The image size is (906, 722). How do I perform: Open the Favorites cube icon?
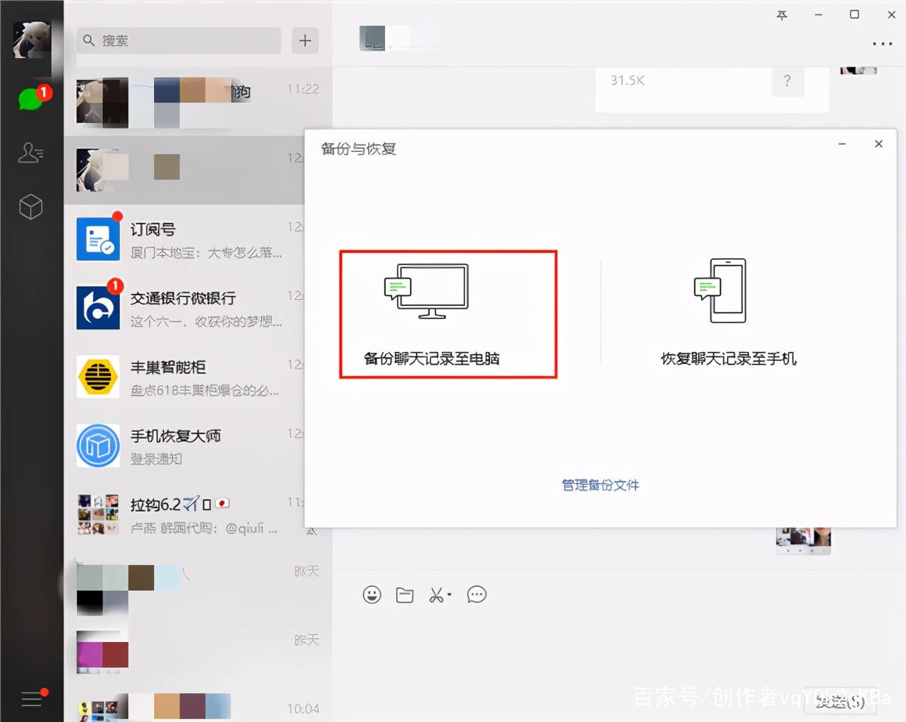click(30, 207)
